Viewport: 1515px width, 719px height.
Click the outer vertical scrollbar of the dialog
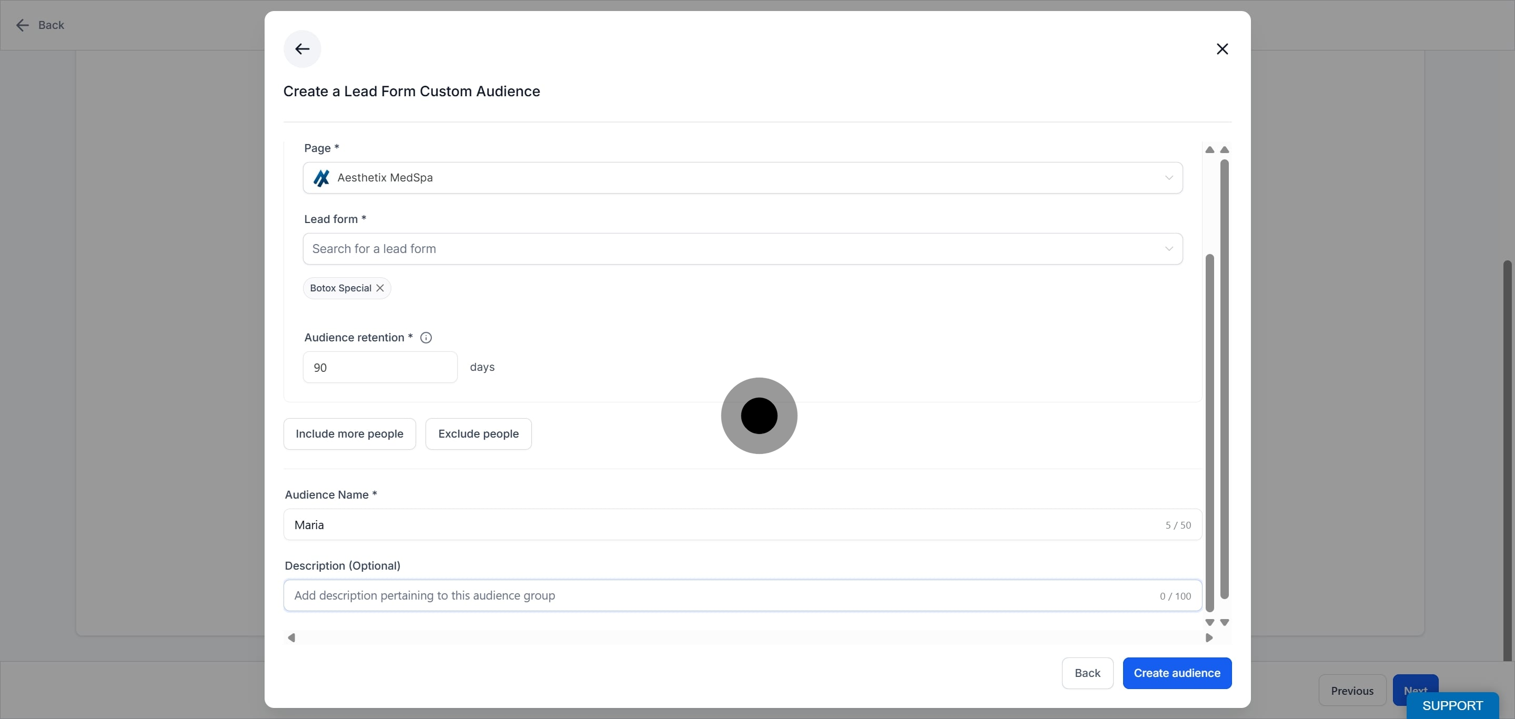(x=1225, y=379)
